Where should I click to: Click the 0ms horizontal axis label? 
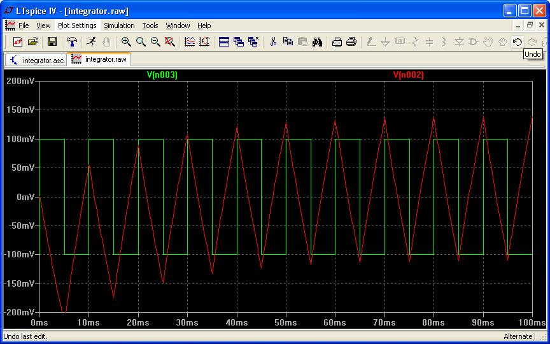click(39, 322)
